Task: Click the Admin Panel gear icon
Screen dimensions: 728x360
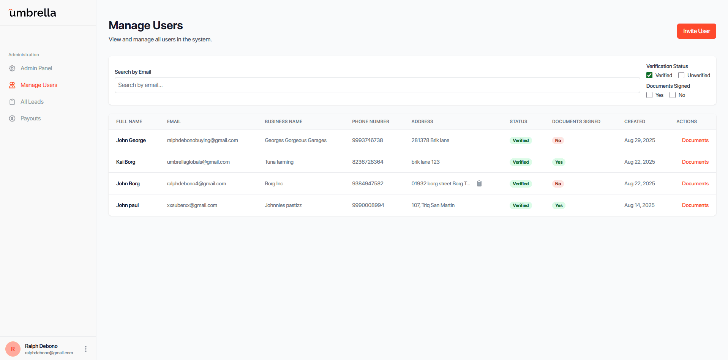Action: pyautogui.click(x=12, y=68)
